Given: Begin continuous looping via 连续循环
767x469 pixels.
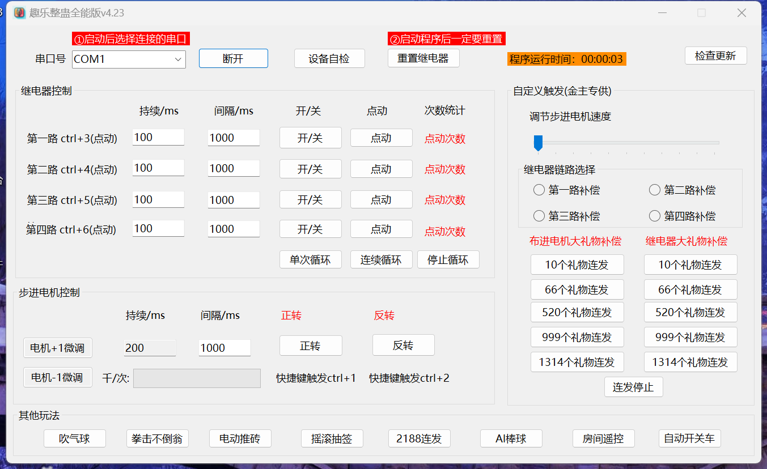Looking at the screenshot, I should [x=381, y=259].
